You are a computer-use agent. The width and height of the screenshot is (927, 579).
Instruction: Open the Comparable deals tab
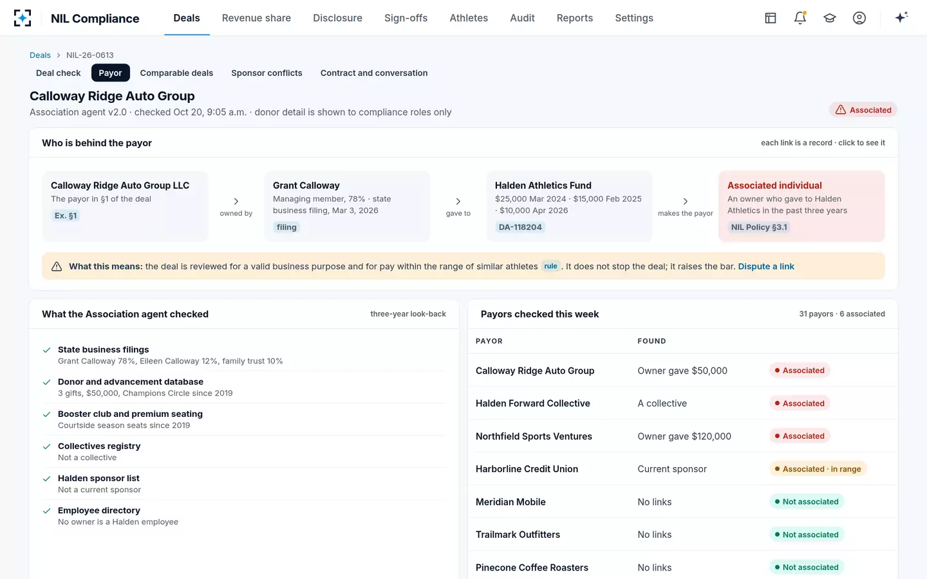tap(176, 73)
